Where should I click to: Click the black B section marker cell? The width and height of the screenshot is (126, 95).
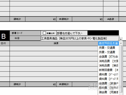[x=5, y=36]
